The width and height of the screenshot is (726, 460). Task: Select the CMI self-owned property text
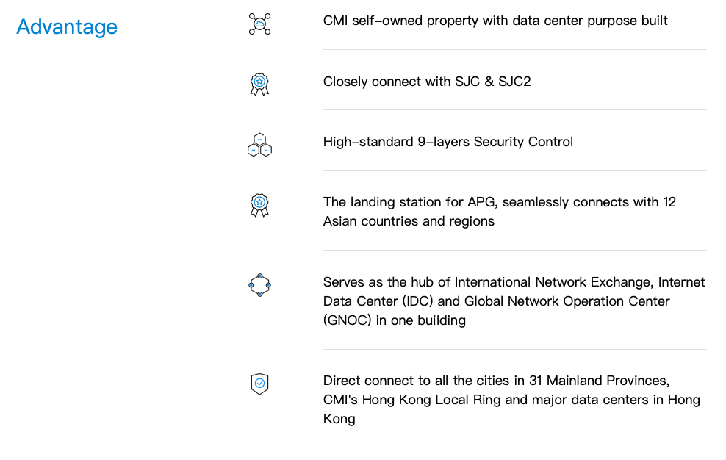pos(495,21)
